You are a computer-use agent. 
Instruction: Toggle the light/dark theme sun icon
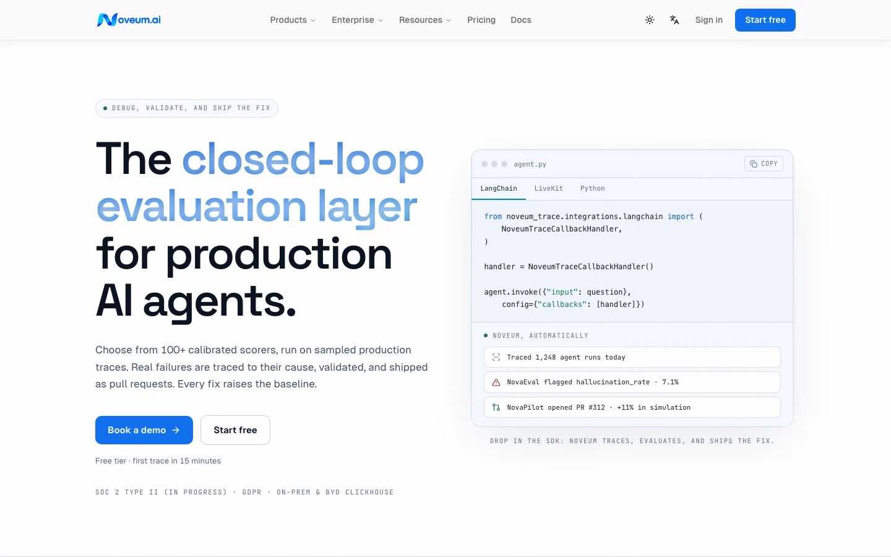point(650,20)
